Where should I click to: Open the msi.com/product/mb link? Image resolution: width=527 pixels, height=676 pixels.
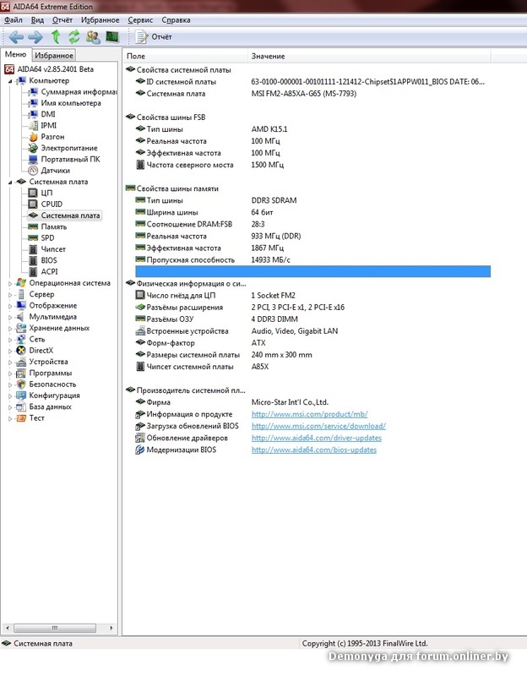(x=309, y=414)
